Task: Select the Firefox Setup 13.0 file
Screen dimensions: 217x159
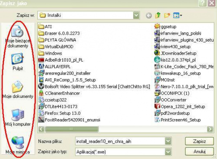Action: [x=59, y=113]
